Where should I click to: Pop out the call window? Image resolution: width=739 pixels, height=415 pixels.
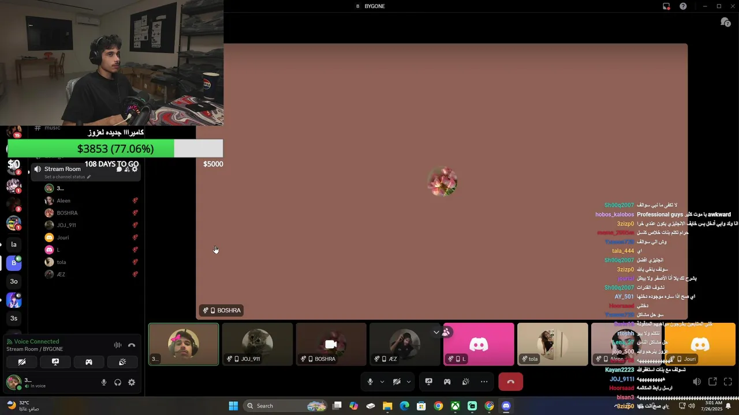(712, 382)
